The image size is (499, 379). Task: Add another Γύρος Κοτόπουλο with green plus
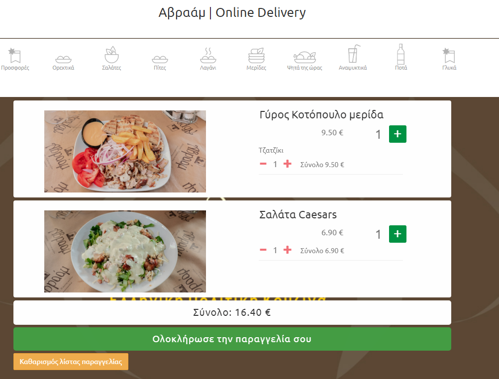pos(398,134)
